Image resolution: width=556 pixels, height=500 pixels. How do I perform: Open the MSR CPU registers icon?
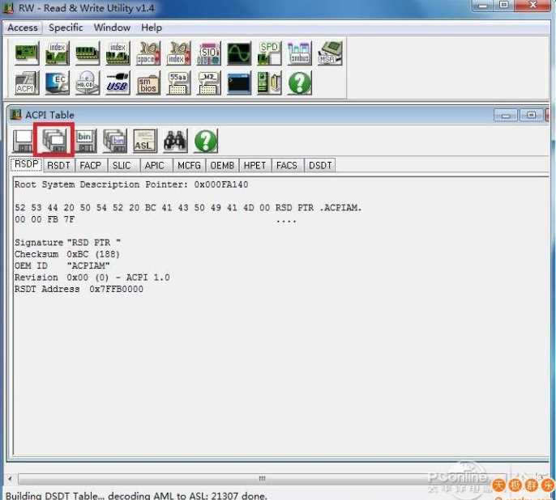pos(330,53)
